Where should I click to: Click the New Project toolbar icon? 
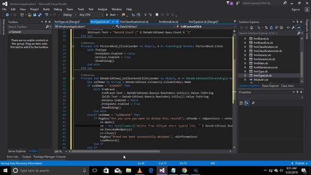[22, 15]
